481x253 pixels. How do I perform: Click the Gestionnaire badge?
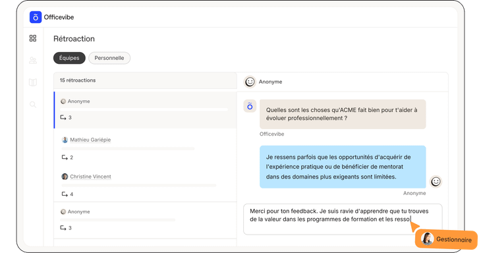(x=446, y=239)
